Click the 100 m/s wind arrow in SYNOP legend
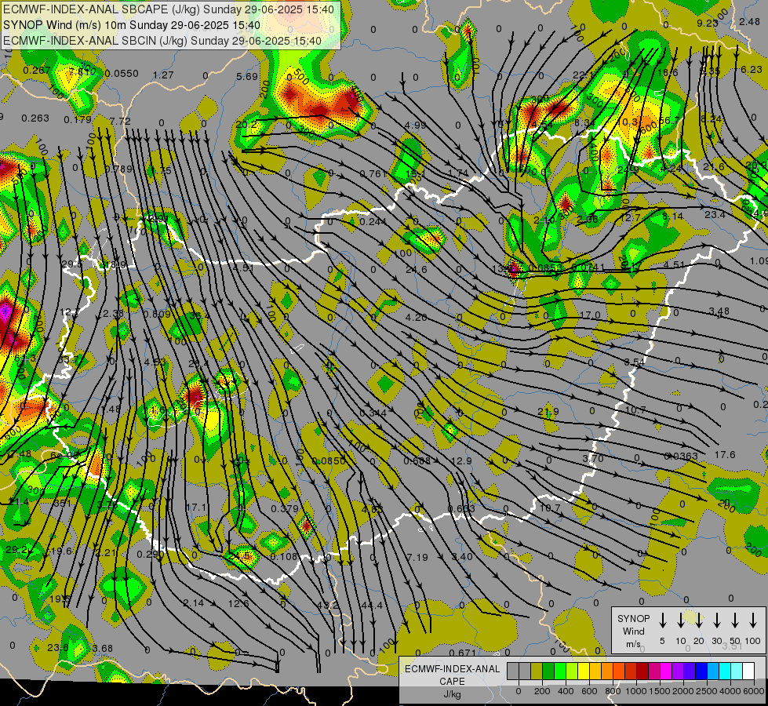This screenshot has height=706, width=768. coord(753,620)
